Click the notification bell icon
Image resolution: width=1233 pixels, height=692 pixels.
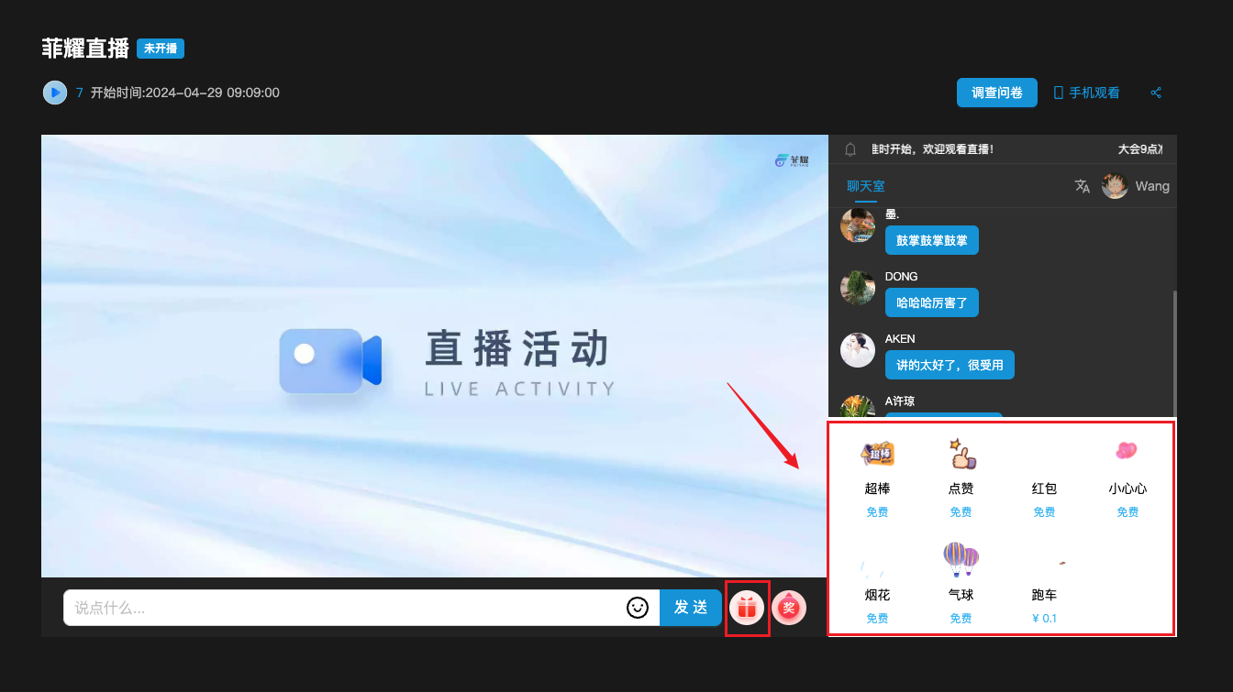(x=850, y=148)
